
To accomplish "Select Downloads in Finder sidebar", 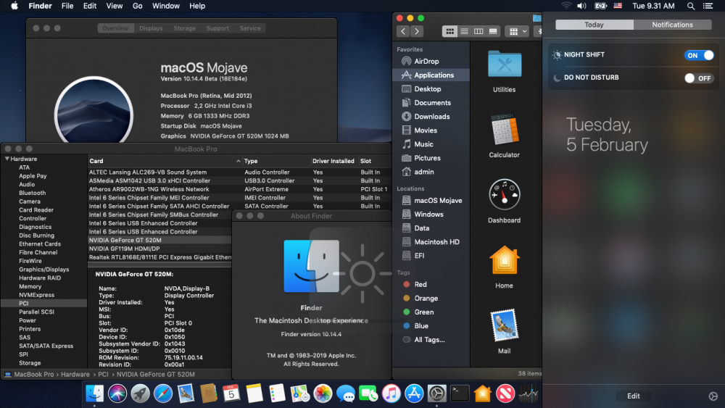I will (431, 117).
